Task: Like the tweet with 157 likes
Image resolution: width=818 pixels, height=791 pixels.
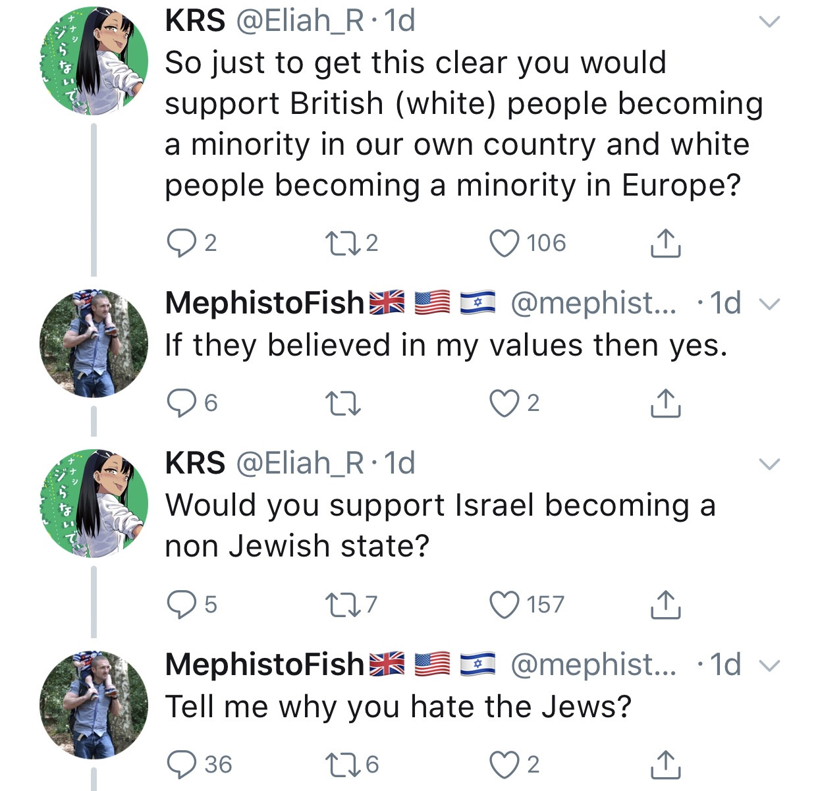Action: (x=504, y=605)
